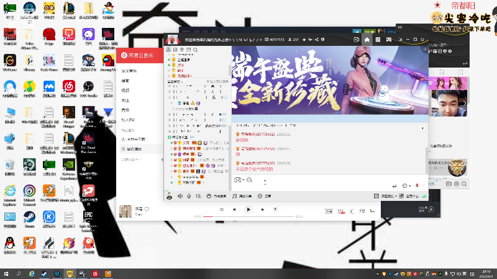Share the YY channel with the share icon
The image size is (497, 279).
coord(316,40)
